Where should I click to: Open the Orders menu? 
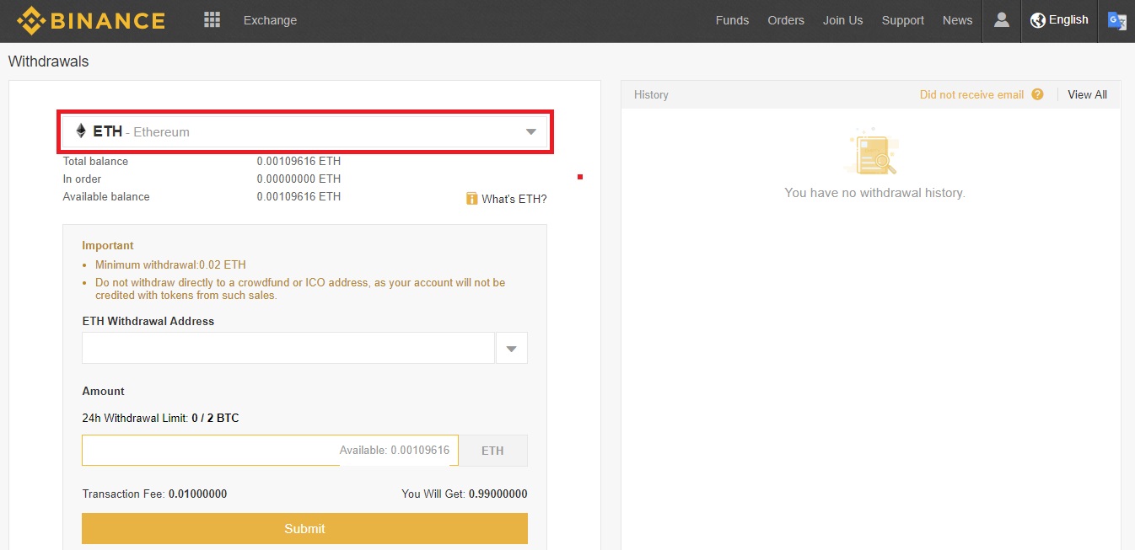pos(786,20)
